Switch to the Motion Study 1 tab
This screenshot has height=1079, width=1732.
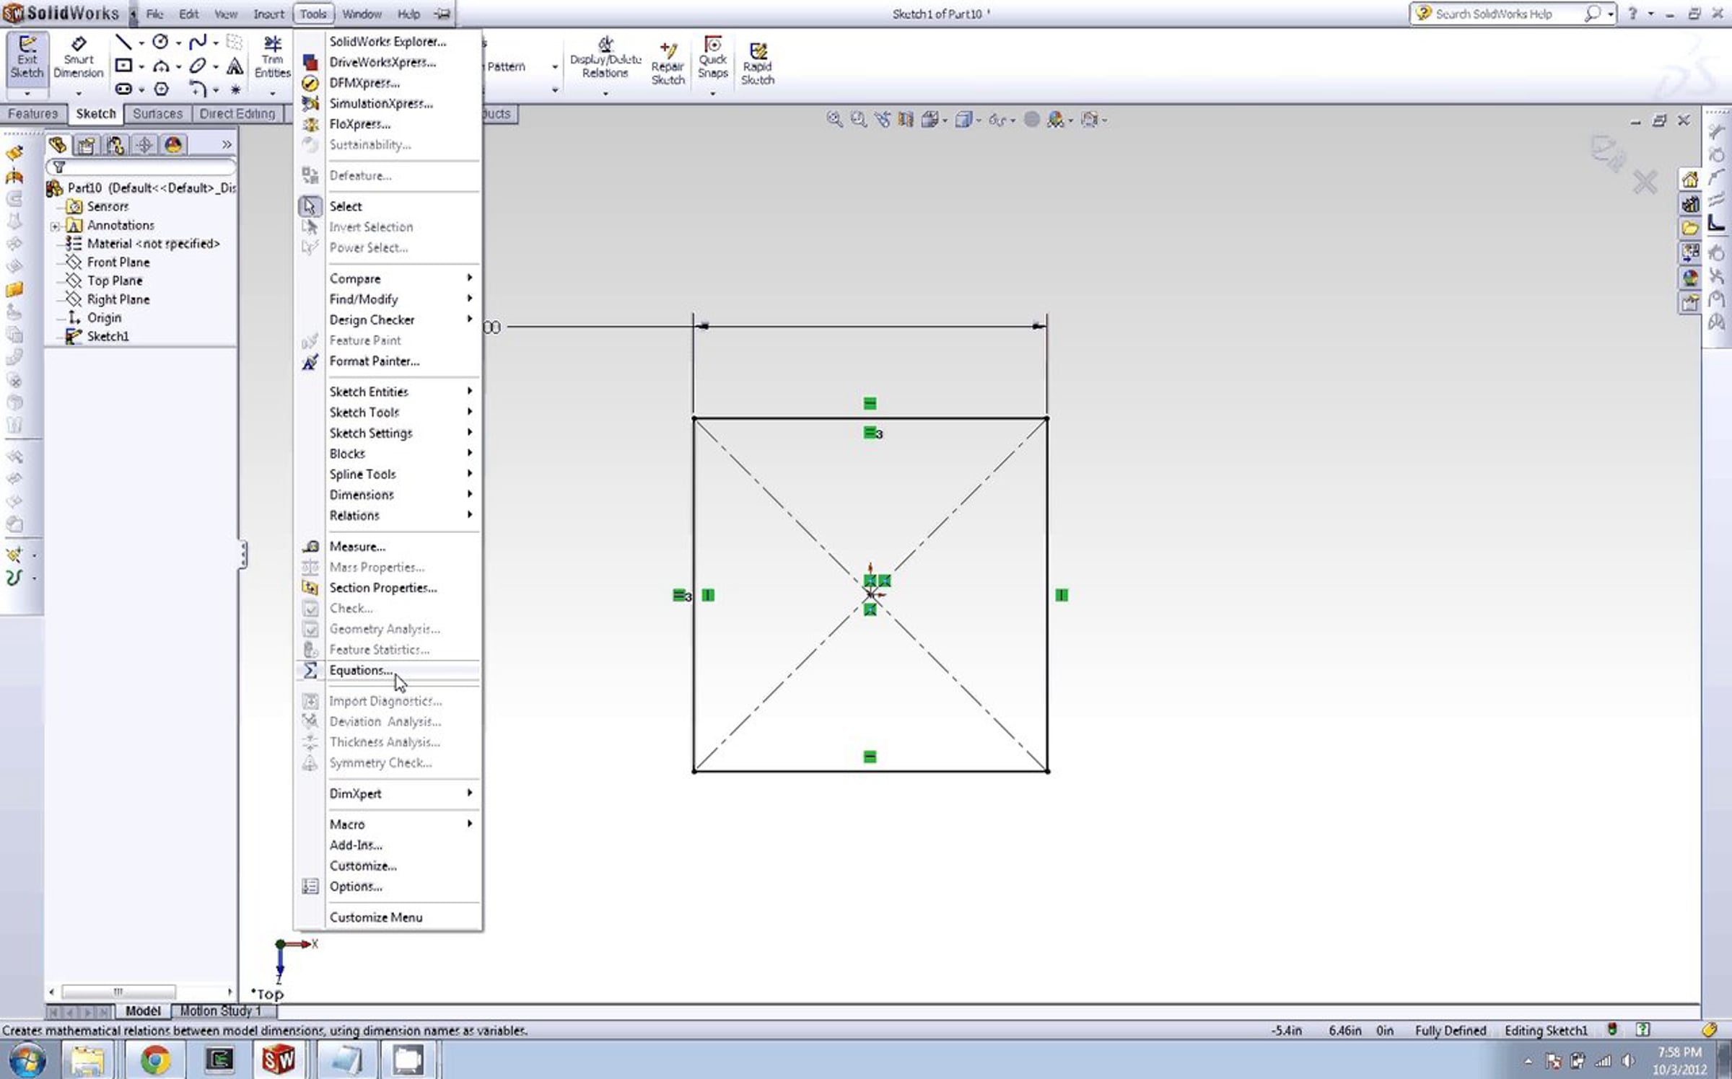(x=220, y=1011)
